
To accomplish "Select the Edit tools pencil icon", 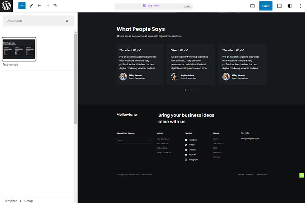I will click(x=31, y=6).
